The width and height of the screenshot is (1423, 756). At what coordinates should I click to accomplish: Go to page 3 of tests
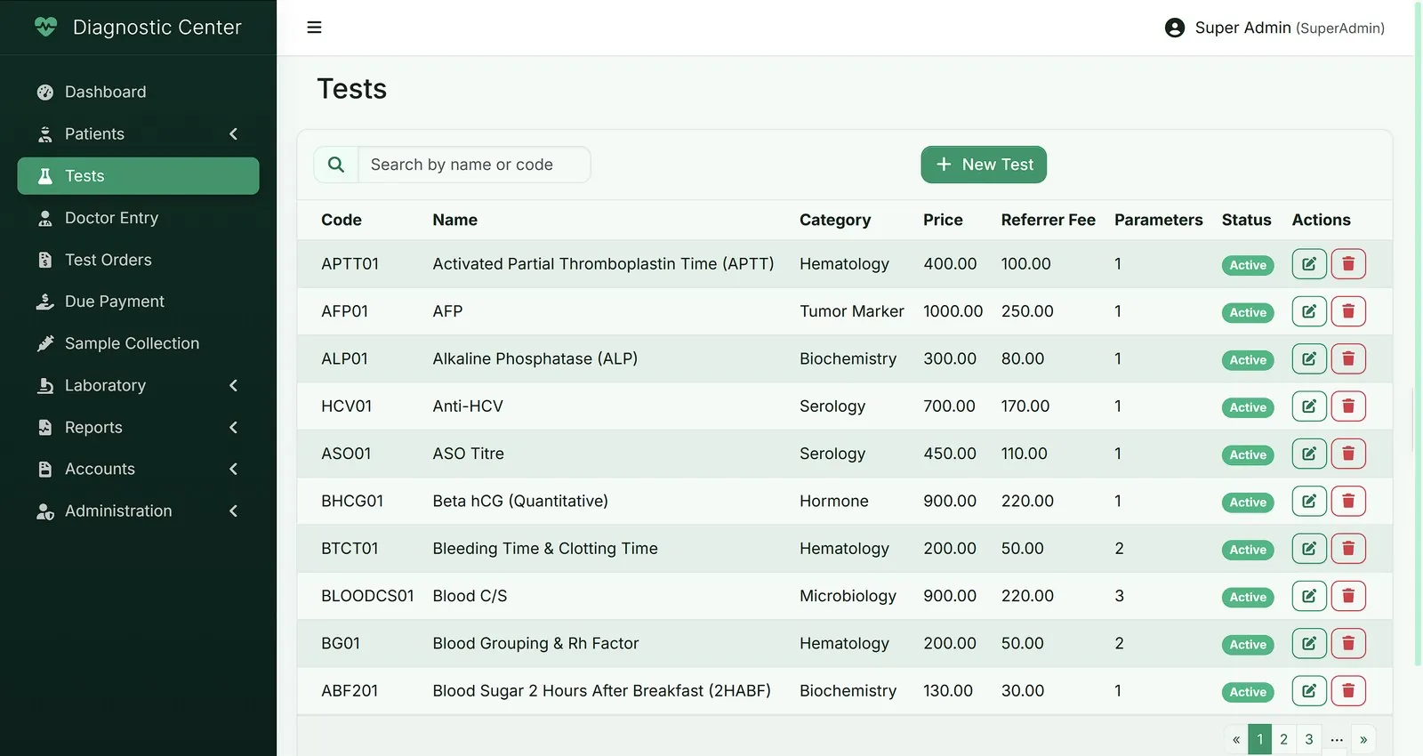[x=1308, y=739]
